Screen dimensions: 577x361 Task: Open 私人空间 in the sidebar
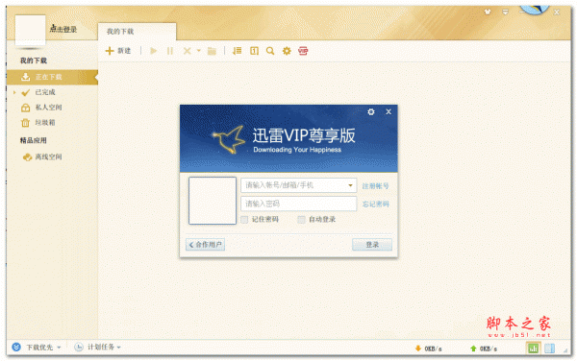(x=48, y=108)
